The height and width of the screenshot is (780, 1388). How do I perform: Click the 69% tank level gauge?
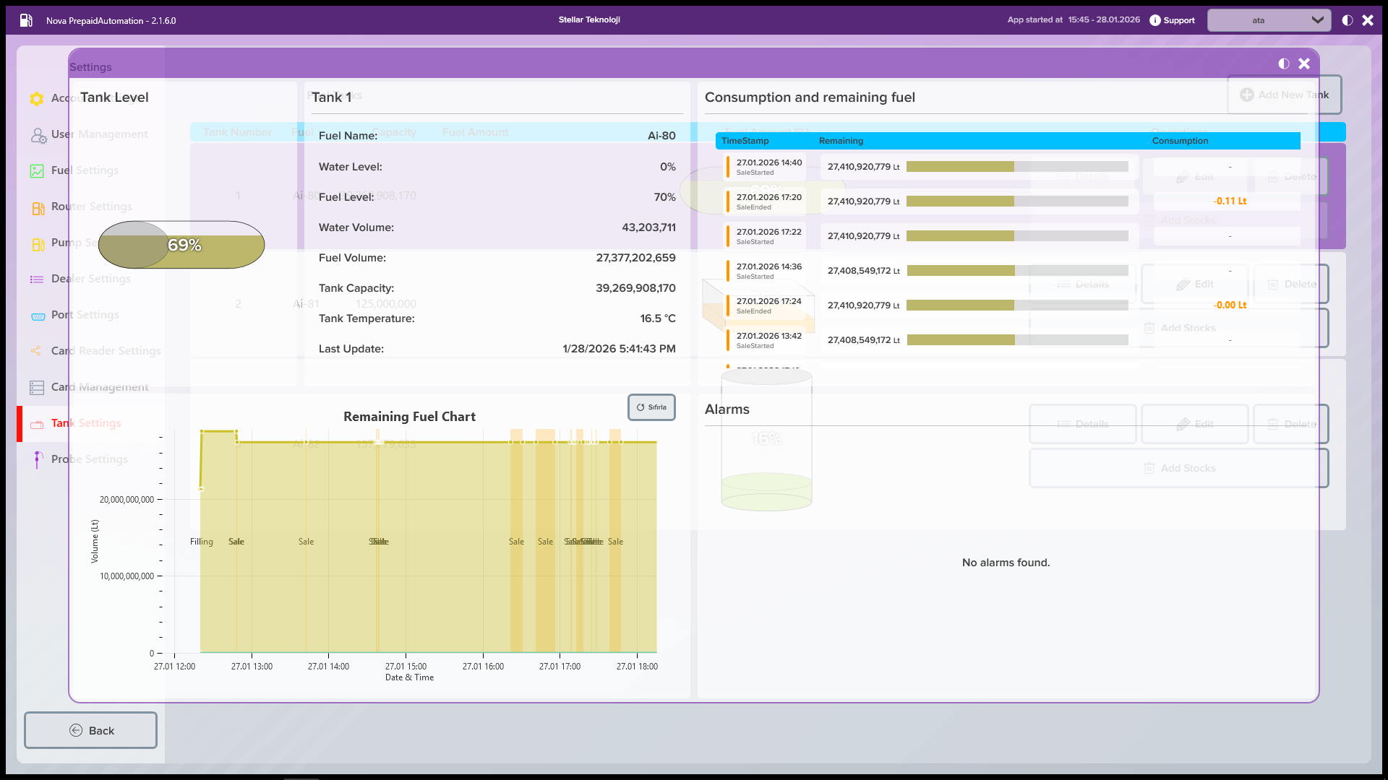pos(181,245)
